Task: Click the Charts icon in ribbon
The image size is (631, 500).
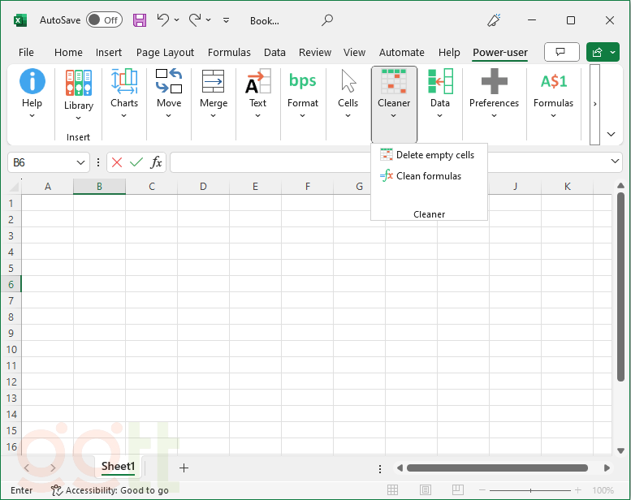Action: tap(124, 80)
